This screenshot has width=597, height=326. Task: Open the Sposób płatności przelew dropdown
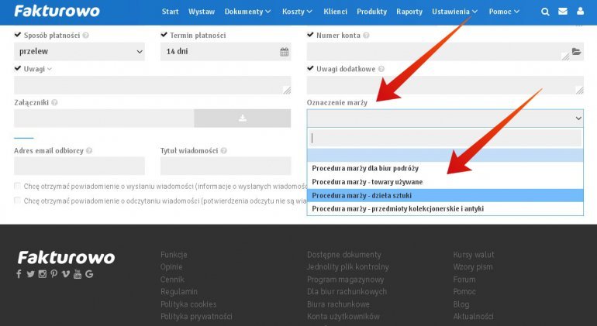point(79,52)
